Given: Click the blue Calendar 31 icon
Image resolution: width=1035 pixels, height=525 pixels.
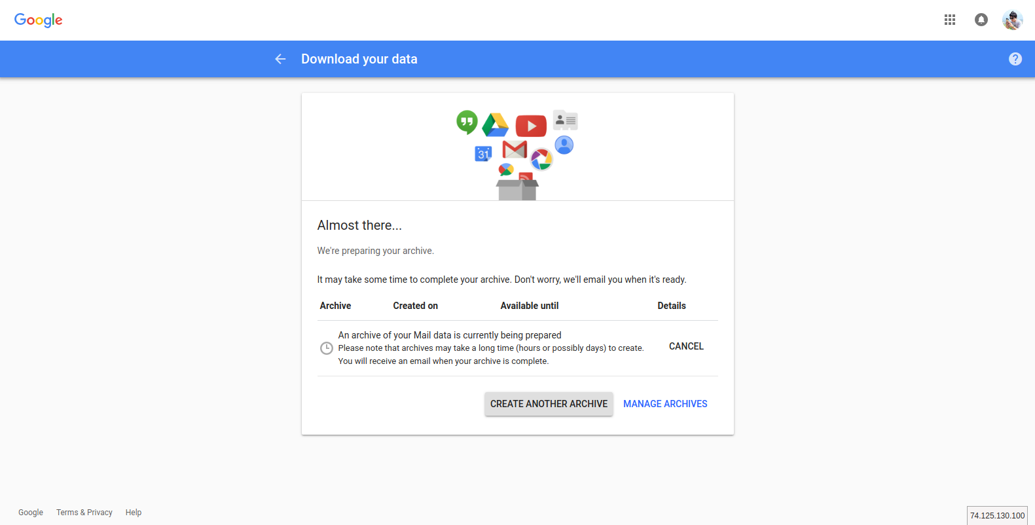Looking at the screenshot, I should pos(483,154).
